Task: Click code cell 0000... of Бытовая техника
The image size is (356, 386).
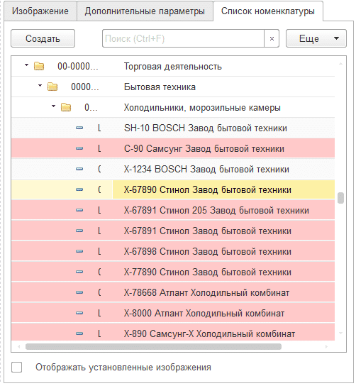Action: point(85,87)
